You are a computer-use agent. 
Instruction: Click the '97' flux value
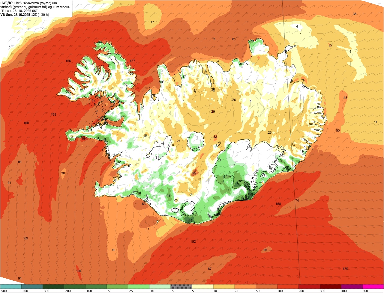265,250
